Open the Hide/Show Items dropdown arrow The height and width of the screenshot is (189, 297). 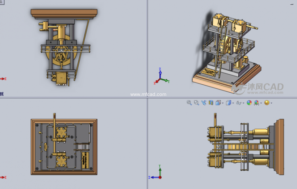pos(244,103)
